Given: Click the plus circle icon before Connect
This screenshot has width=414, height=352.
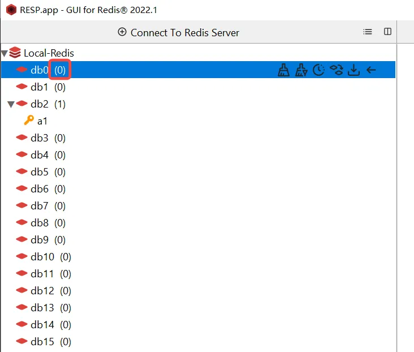Looking at the screenshot, I should click(x=122, y=32).
